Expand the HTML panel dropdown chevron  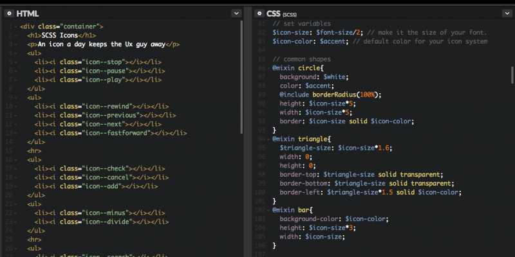point(236,13)
